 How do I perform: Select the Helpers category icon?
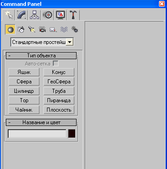pyautogui.click(x=53, y=29)
